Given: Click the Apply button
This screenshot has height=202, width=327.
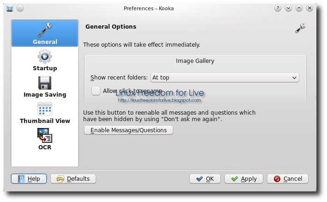Looking at the screenshot, I should 244,179.
